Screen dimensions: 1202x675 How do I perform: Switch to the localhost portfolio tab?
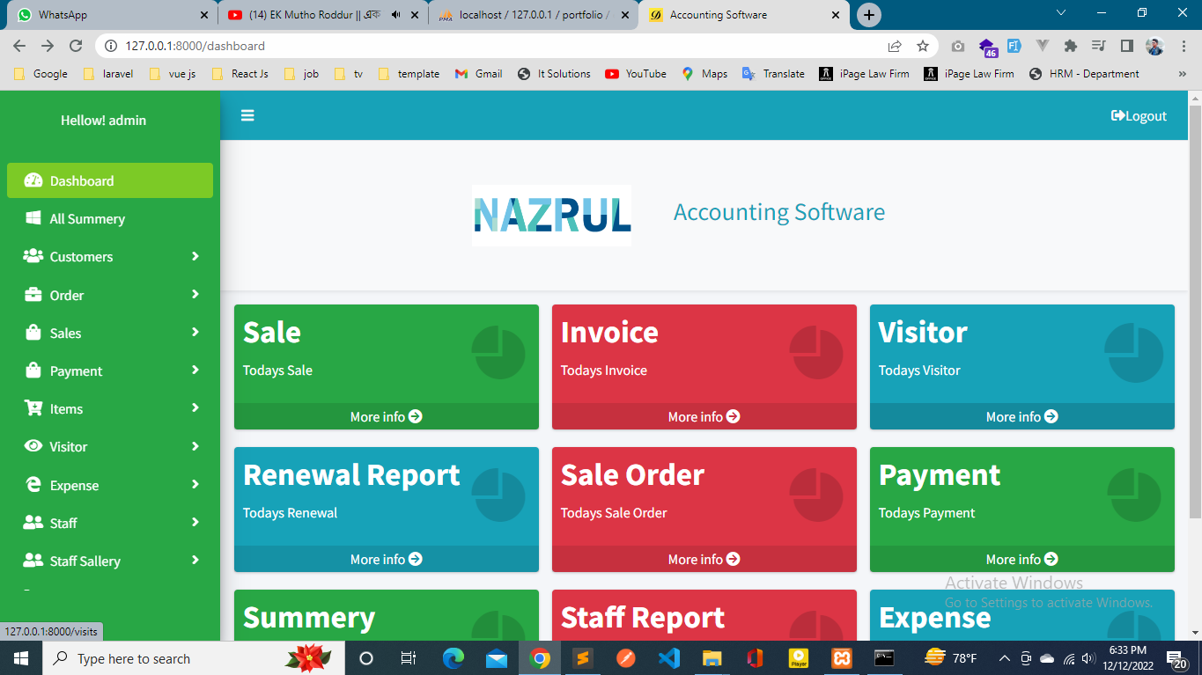coord(534,15)
